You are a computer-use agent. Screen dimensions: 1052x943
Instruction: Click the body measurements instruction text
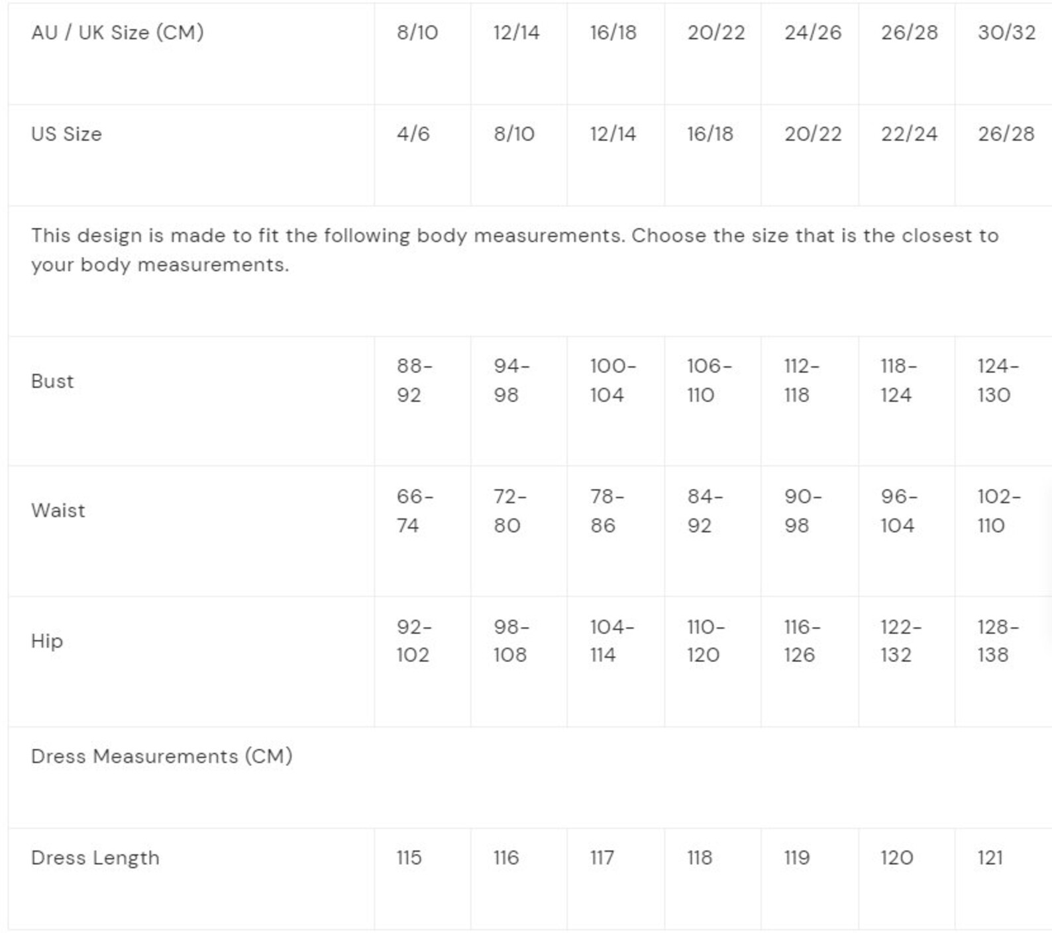click(x=515, y=250)
